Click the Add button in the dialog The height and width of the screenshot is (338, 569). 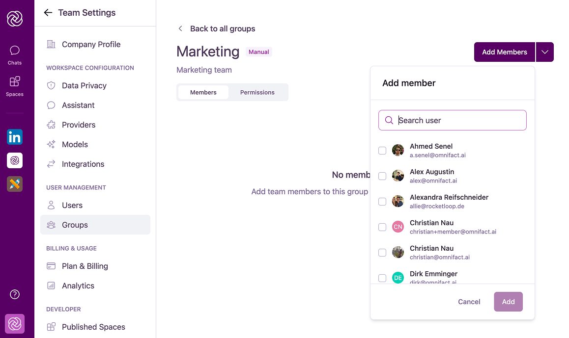point(508,302)
